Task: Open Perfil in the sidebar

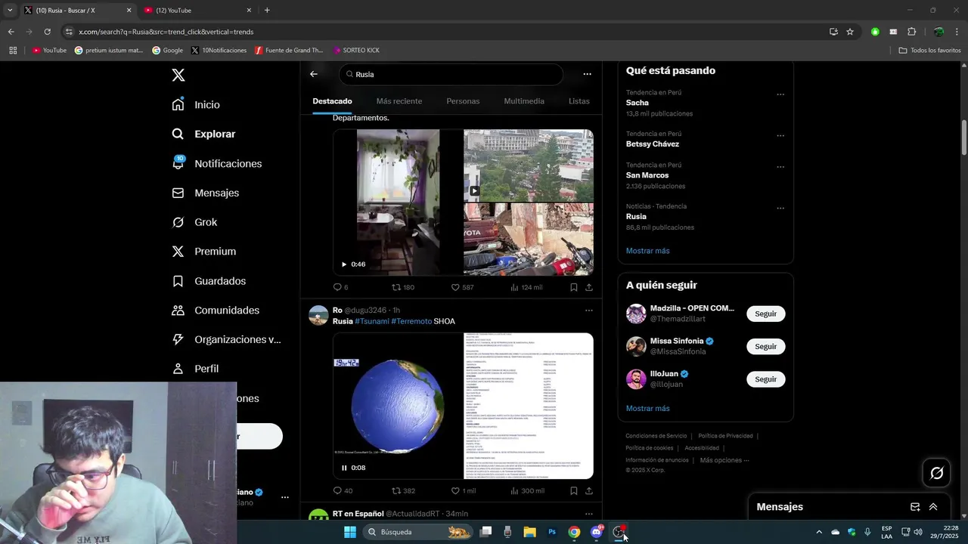Action: point(195,369)
